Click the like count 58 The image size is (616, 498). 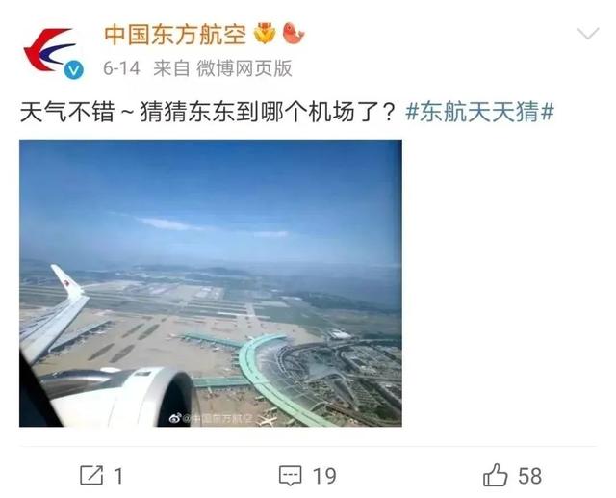[x=530, y=476]
